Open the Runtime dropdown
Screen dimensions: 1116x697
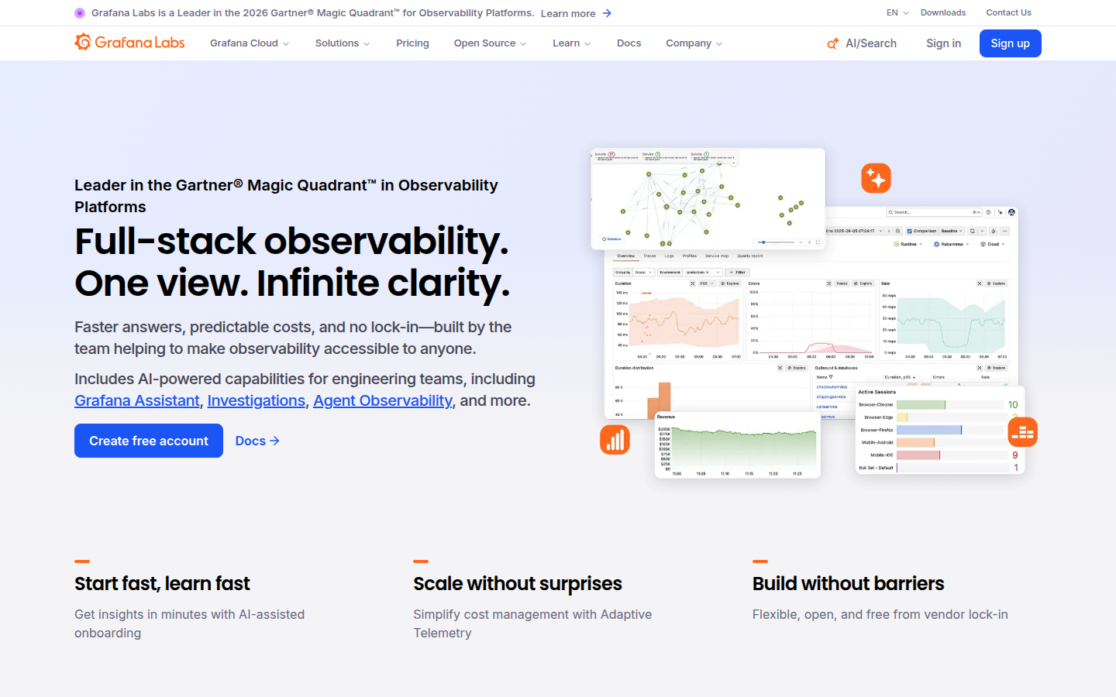tap(908, 244)
